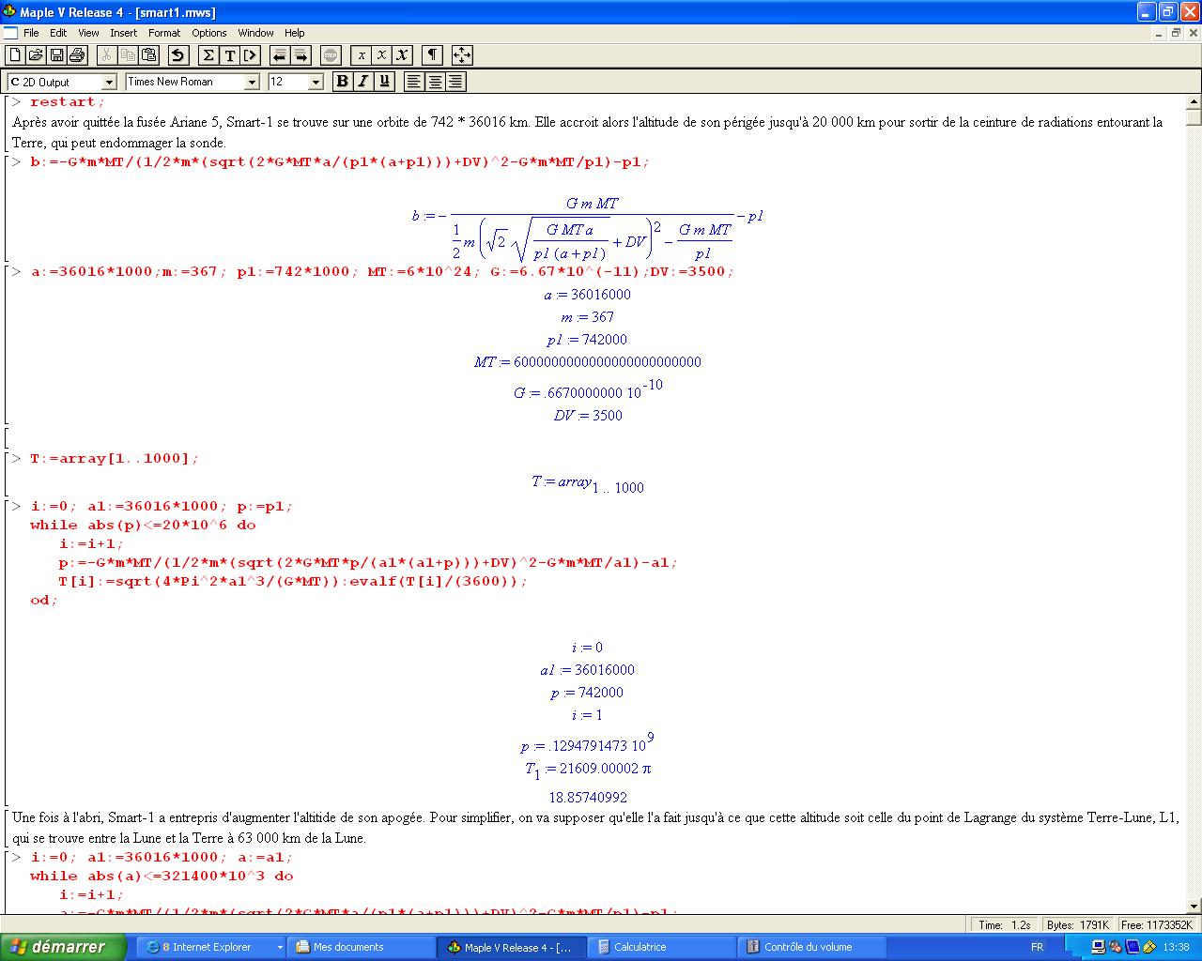Open the Insert menu
Image resolution: width=1202 pixels, height=961 pixels.
point(123,33)
